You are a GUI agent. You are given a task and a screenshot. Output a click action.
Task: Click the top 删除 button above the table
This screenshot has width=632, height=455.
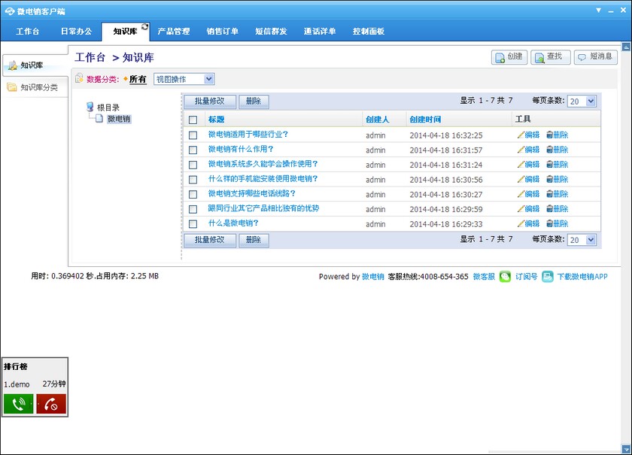254,102
